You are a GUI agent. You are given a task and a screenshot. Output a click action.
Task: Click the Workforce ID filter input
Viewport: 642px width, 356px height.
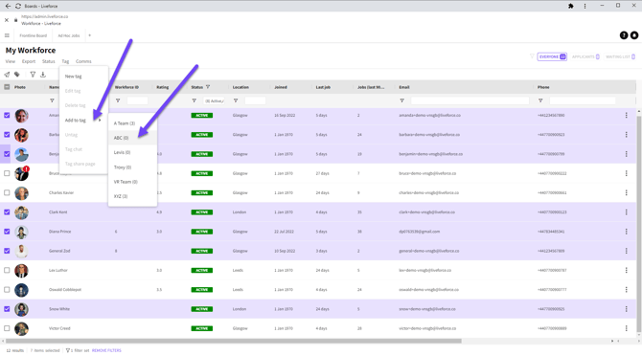137,100
